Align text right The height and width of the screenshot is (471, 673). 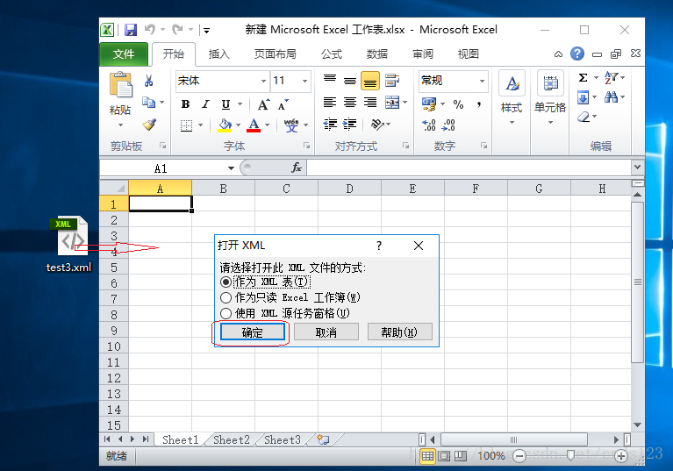click(370, 102)
